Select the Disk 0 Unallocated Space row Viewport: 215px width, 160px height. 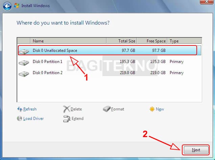109,51
